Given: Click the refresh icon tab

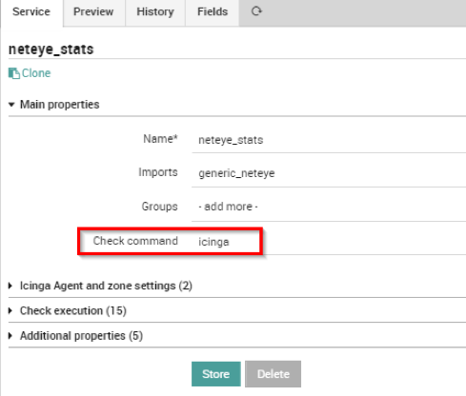Looking at the screenshot, I should pos(256,11).
